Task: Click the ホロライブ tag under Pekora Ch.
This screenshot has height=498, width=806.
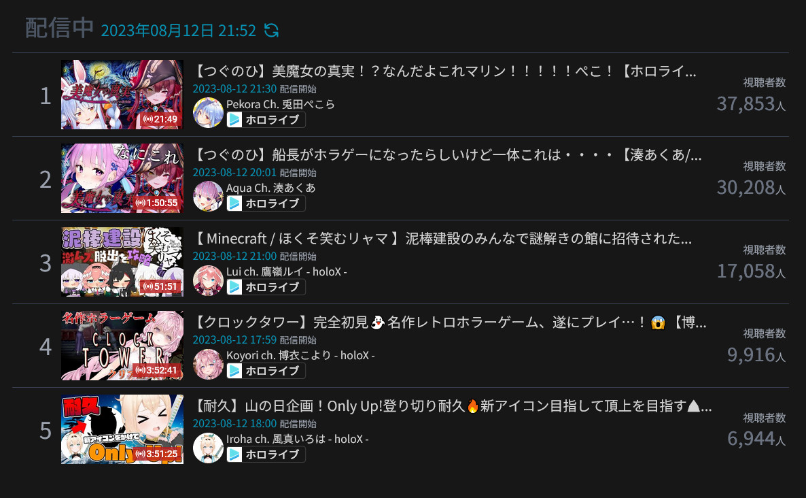Action: point(266,120)
